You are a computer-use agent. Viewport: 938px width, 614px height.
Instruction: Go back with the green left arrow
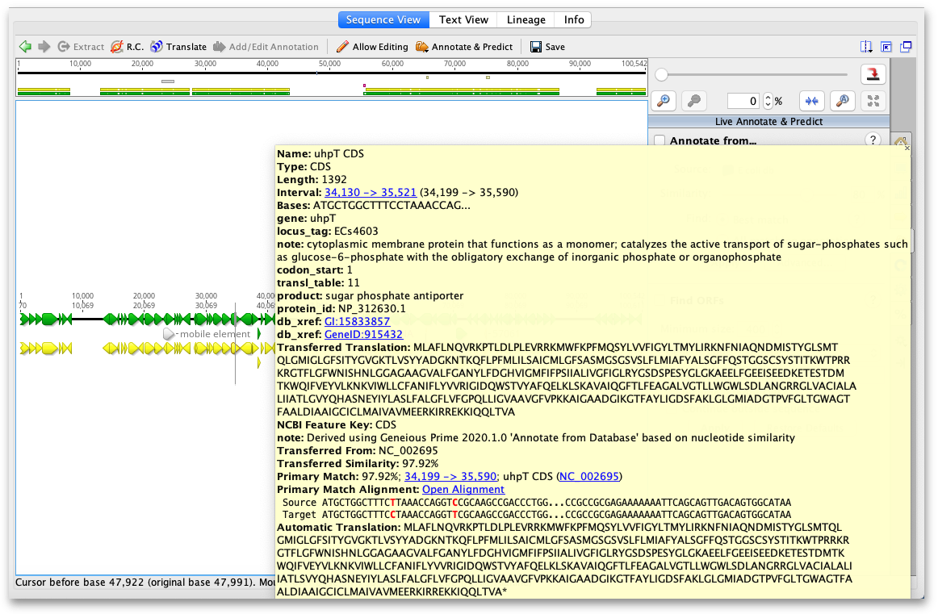(x=25, y=47)
